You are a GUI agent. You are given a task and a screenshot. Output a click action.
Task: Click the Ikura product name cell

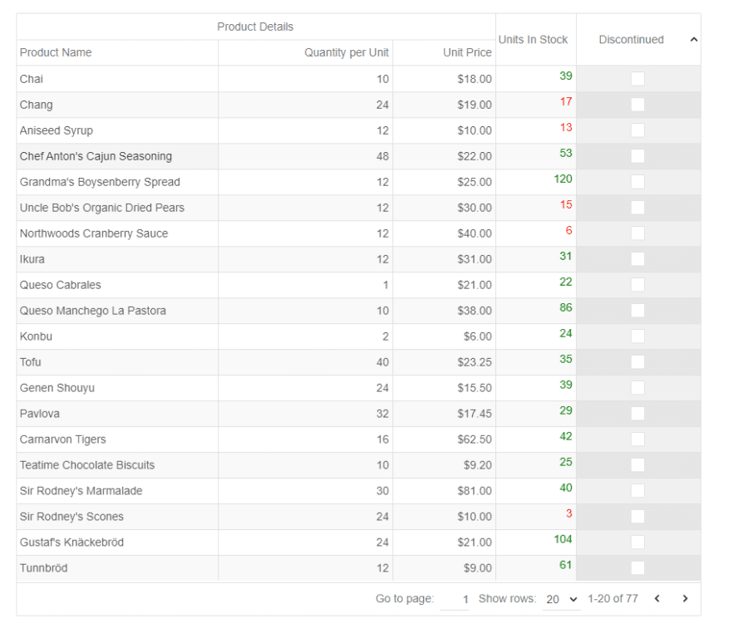(x=32, y=259)
